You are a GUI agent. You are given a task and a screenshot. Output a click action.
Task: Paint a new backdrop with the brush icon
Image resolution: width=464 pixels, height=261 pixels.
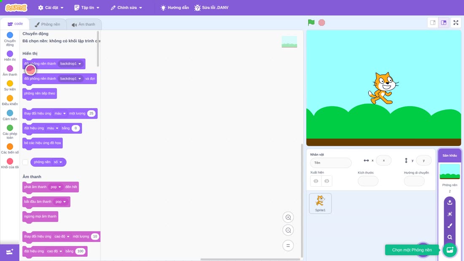[450, 226]
